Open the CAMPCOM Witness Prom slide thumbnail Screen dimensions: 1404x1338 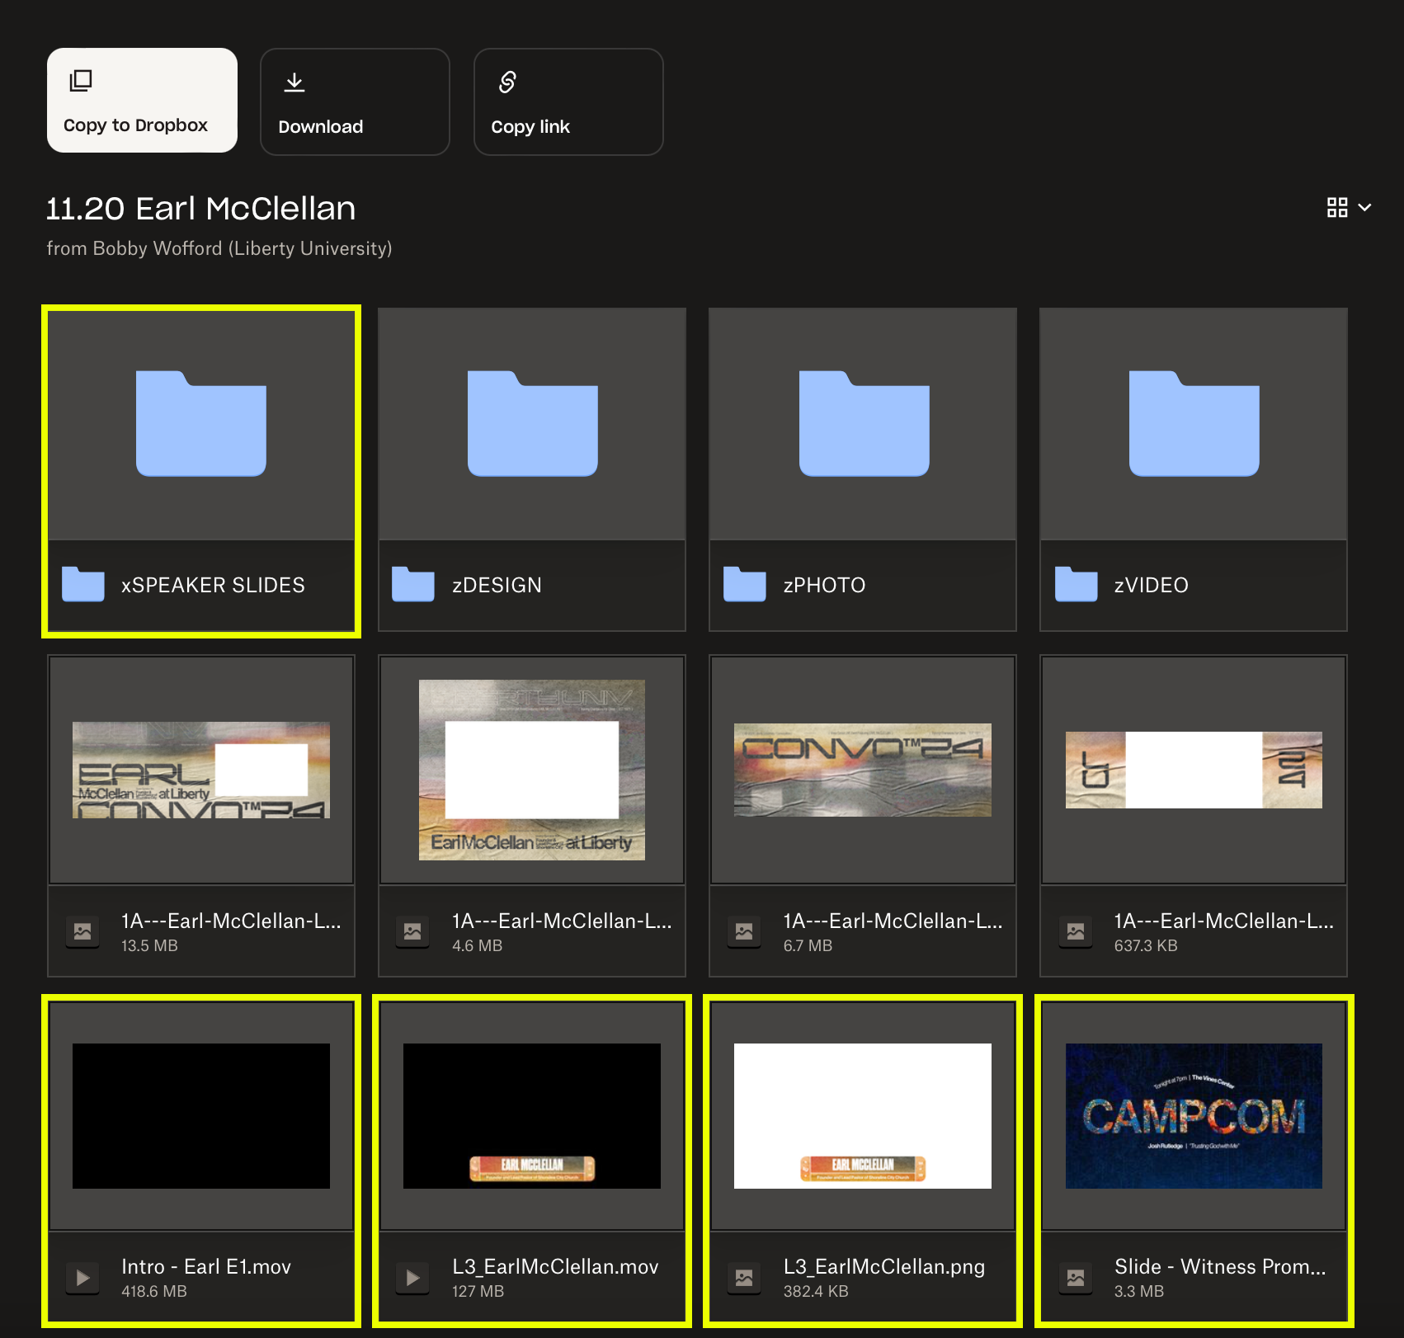coord(1194,1116)
